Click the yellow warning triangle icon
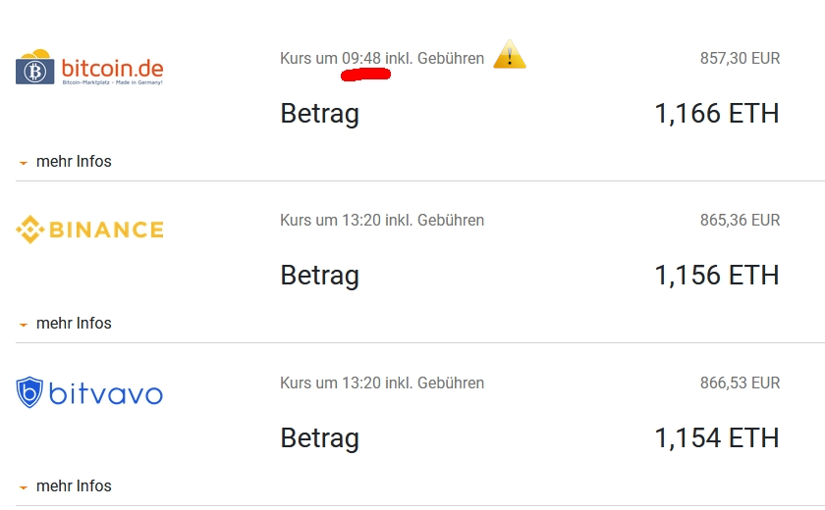Image resolution: width=825 pixels, height=510 pixels. 509,56
